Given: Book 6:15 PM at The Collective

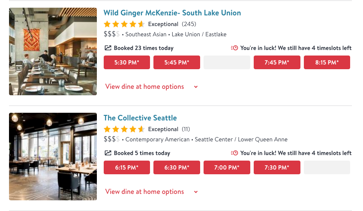Looking at the screenshot, I should tap(127, 167).
